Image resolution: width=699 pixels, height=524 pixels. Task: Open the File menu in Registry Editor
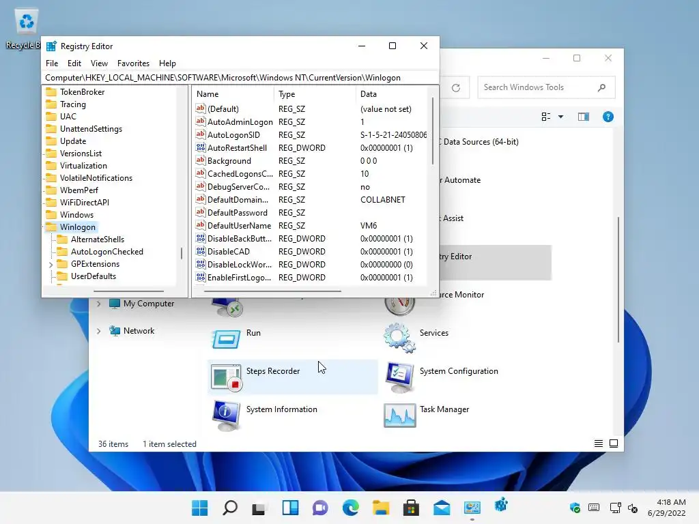click(x=52, y=63)
